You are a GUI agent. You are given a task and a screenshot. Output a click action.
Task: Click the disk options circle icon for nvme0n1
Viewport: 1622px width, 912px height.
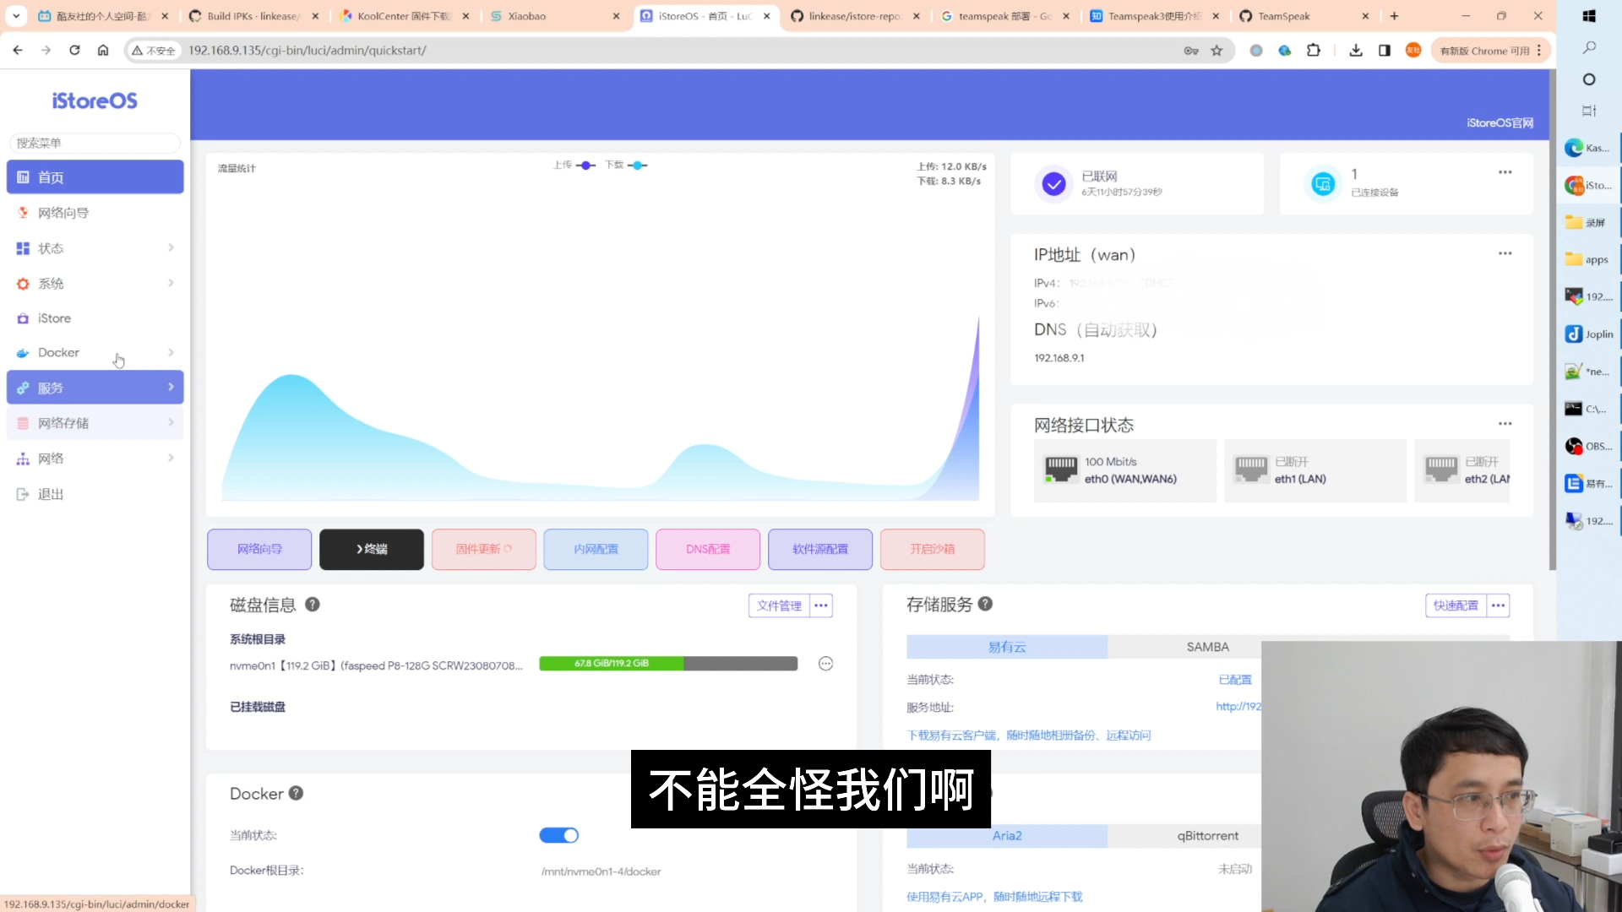tap(825, 664)
